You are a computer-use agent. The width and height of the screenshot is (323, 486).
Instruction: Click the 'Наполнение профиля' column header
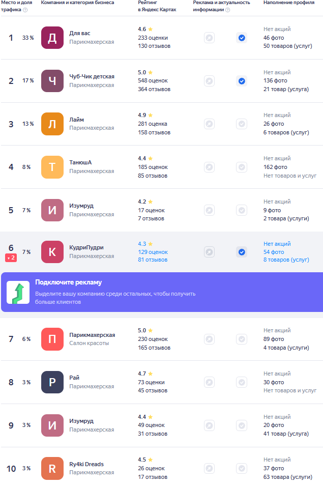pyautogui.click(x=288, y=3)
